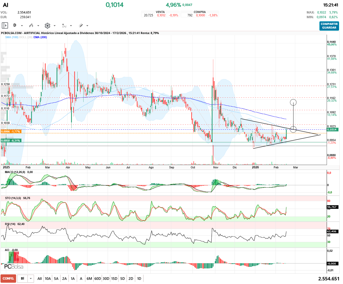Image resolution: width=343 pixels, height=284 pixels.
Task: Click the STO (14,3,5) indicator label
Action: (13, 198)
